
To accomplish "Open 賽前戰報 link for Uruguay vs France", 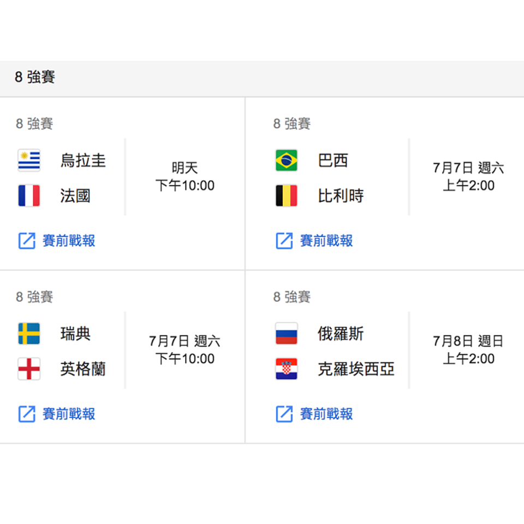I will click(x=69, y=241).
